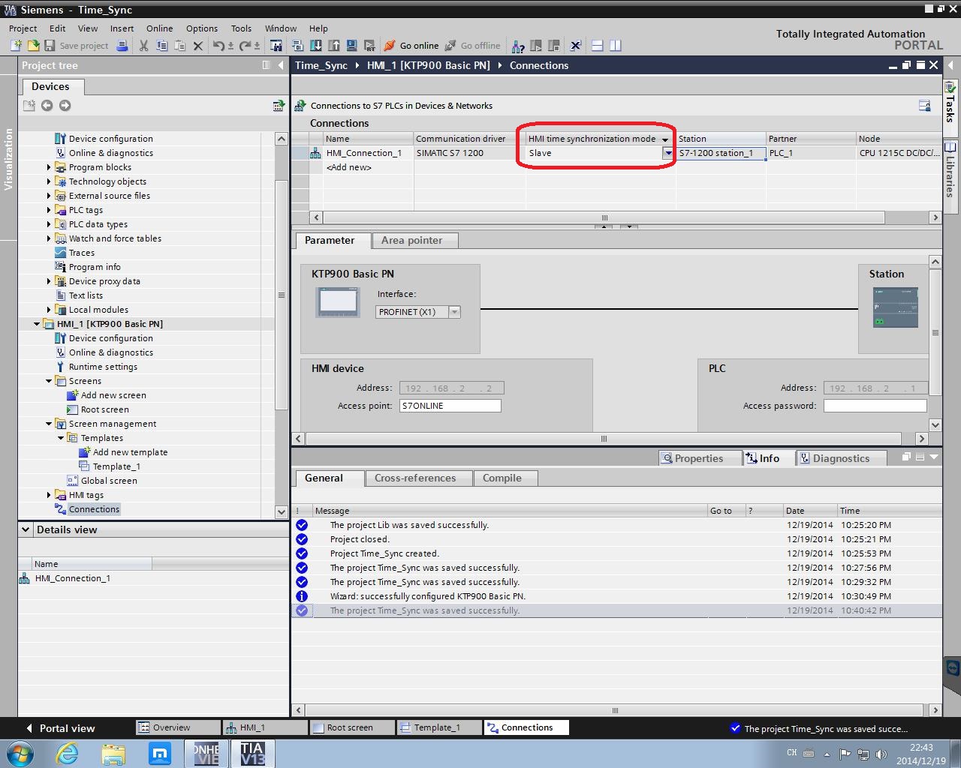The width and height of the screenshot is (961, 768).
Task: Open the Project menu
Action: [x=23, y=28]
